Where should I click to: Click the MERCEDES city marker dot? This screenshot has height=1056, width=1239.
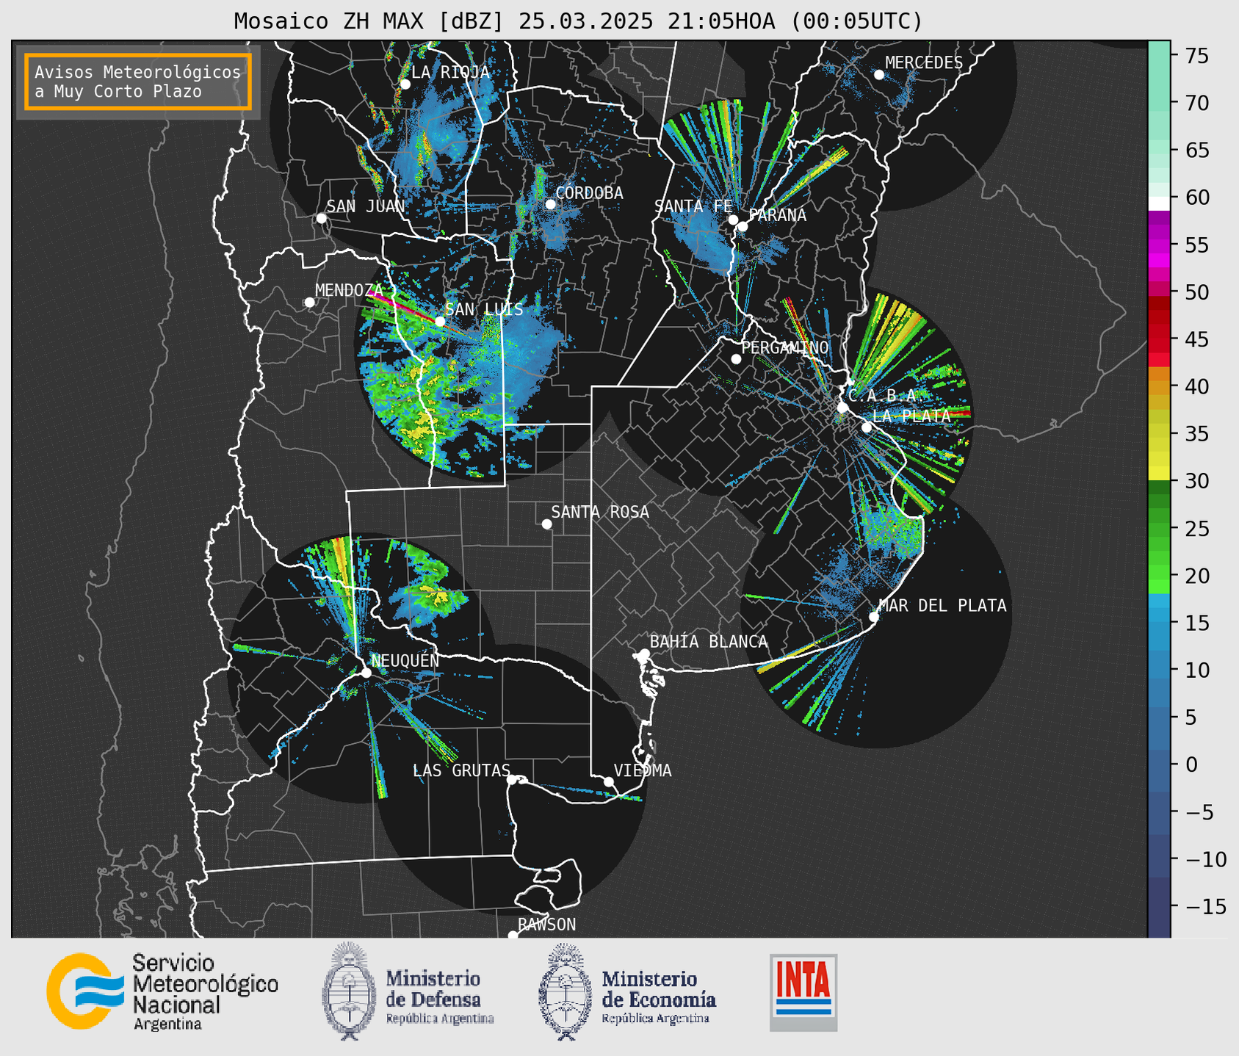pos(879,75)
